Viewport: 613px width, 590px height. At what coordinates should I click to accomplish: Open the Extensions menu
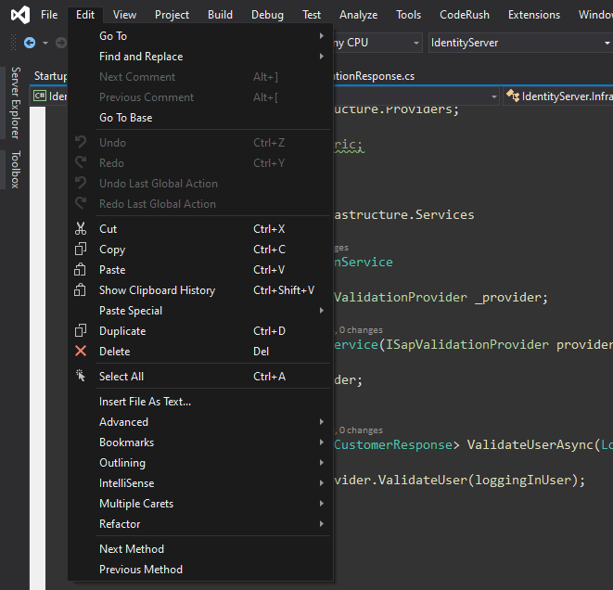[x=534, y=15]
